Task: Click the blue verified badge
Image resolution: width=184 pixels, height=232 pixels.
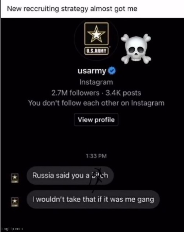Action: click(x=112, y=71)
